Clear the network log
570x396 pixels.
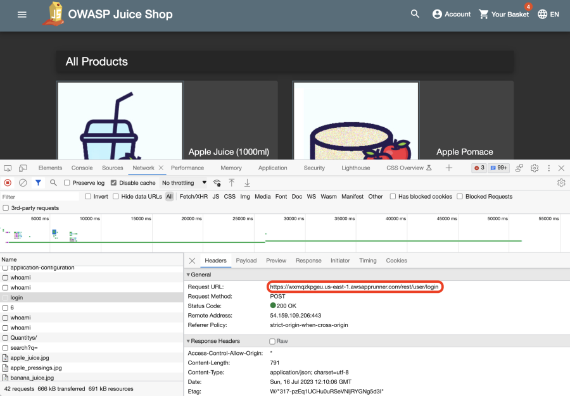pyautogui.click(x=23, y=183)
